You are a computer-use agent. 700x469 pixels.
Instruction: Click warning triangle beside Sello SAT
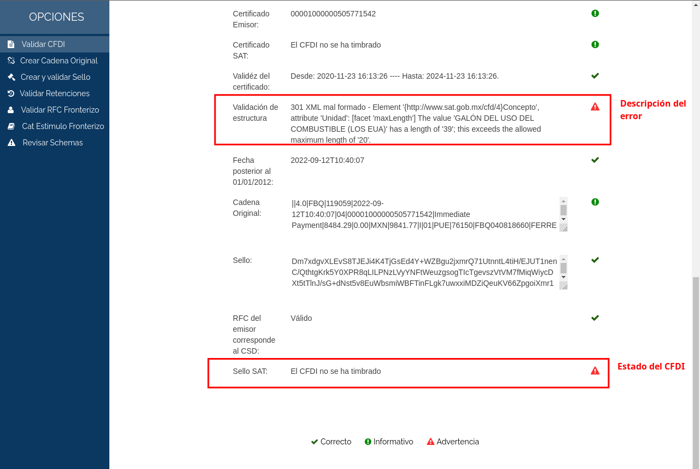click(x=595, y=371)
